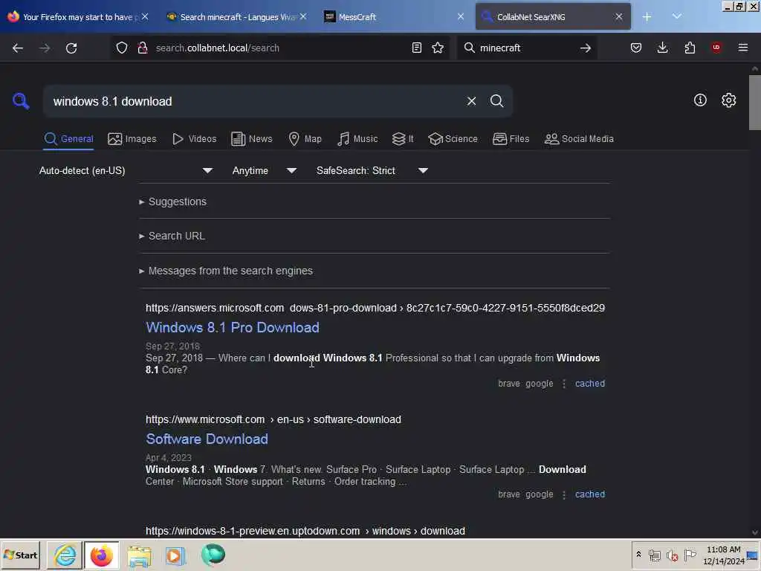Screen dimensions: 761x571
Task: Open the green globe taskbar app
Action: coord(213,555)
